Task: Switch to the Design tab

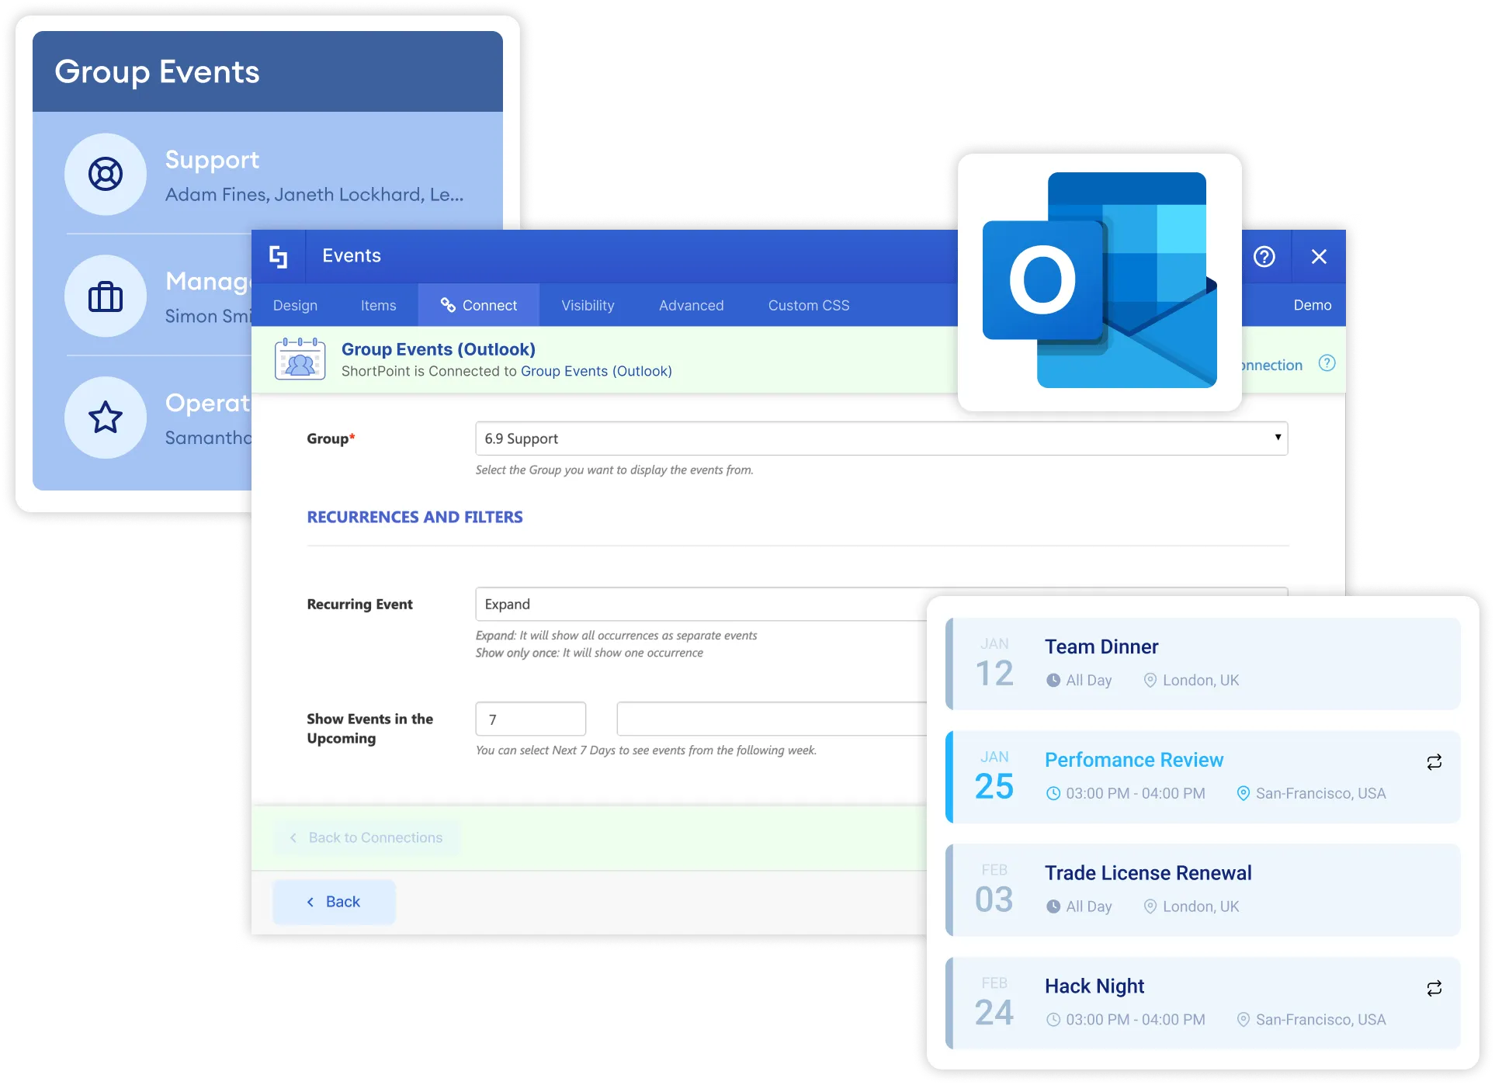Action: (x=295, y=305)
